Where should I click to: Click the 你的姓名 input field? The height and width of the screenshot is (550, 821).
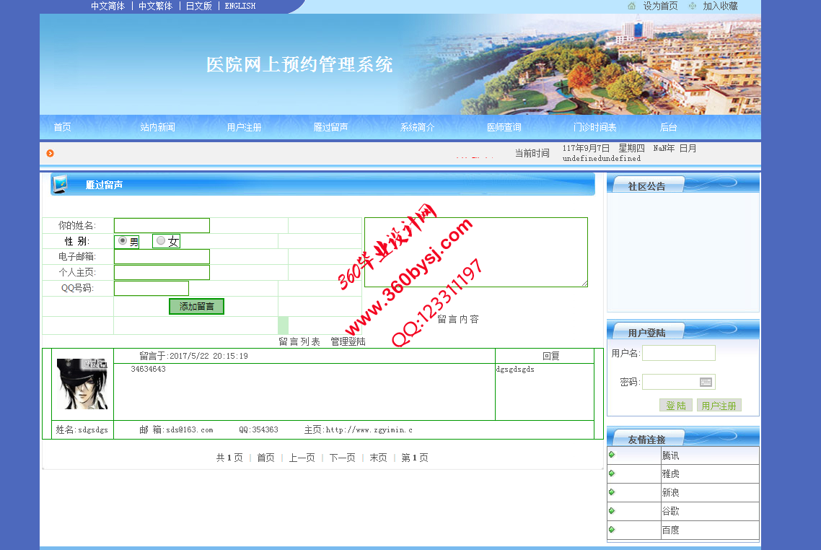click(x=162, y=225)
